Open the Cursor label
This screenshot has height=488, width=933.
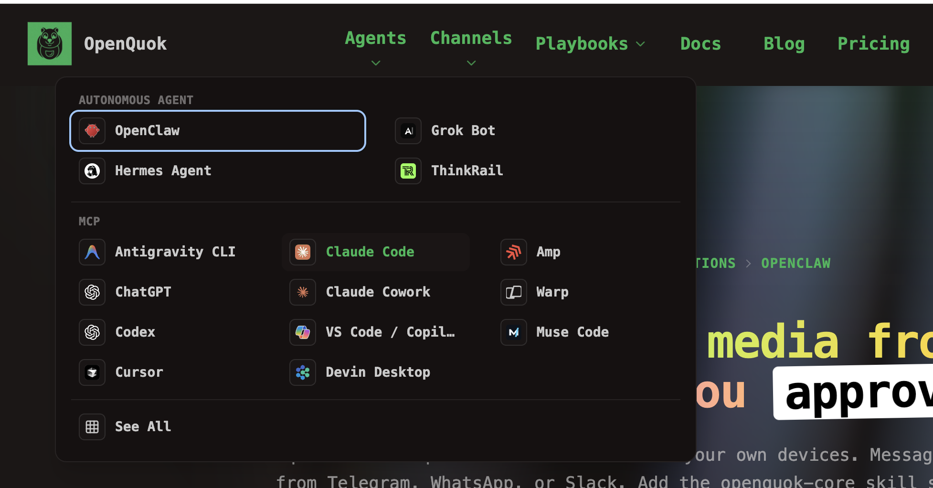pos(139,372)
